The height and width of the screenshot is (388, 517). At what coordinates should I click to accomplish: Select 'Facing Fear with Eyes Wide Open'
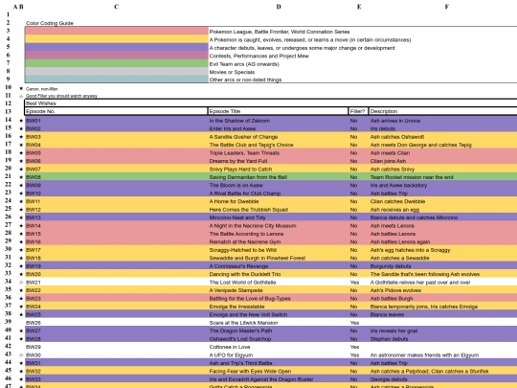250,371
